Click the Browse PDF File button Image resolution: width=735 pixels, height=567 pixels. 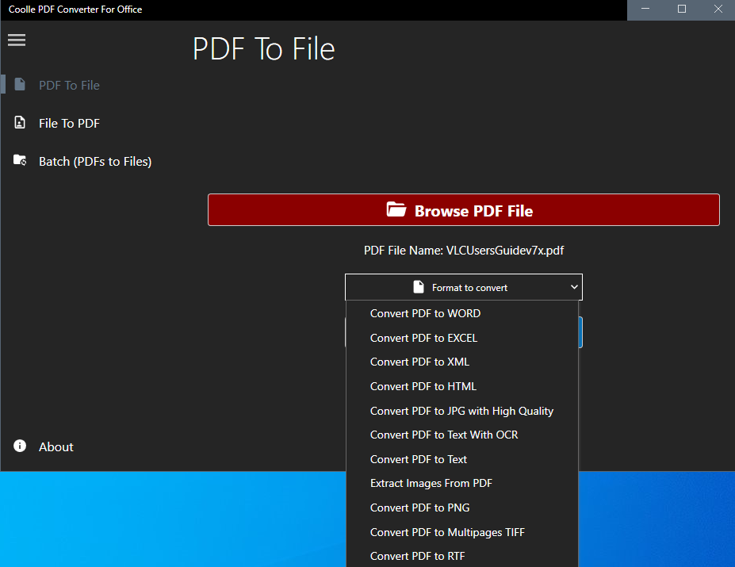tap(464, 210)
